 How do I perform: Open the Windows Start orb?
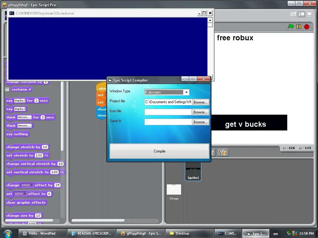(8, 234)
